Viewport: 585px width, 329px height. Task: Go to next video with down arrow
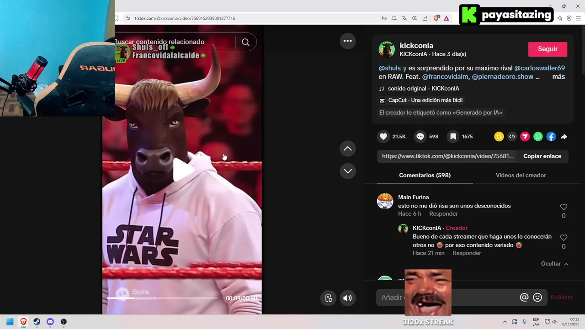348,171
